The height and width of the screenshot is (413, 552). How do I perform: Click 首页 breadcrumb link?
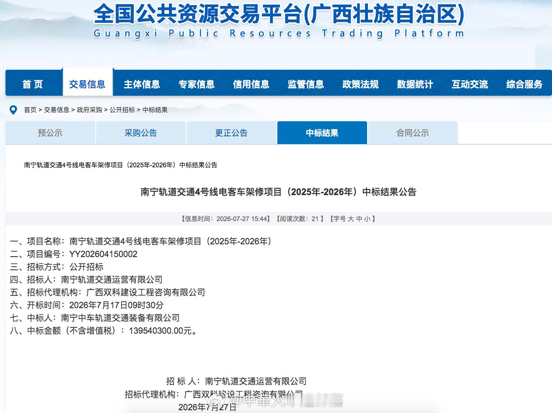coord(30,110)
